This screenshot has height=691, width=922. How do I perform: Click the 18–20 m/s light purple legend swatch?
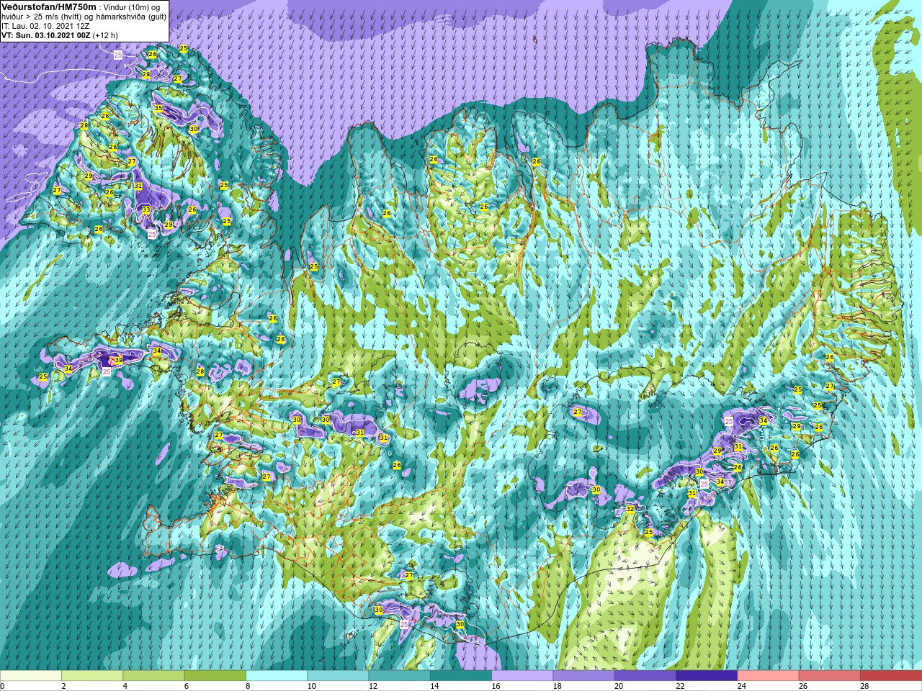(x=583, y=675)
